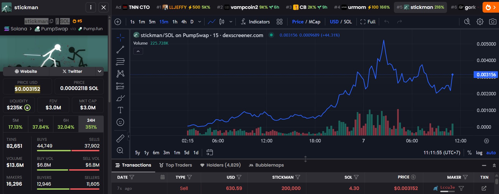
Task: Open the Indicators panel
Action: (x=255, y=22)
